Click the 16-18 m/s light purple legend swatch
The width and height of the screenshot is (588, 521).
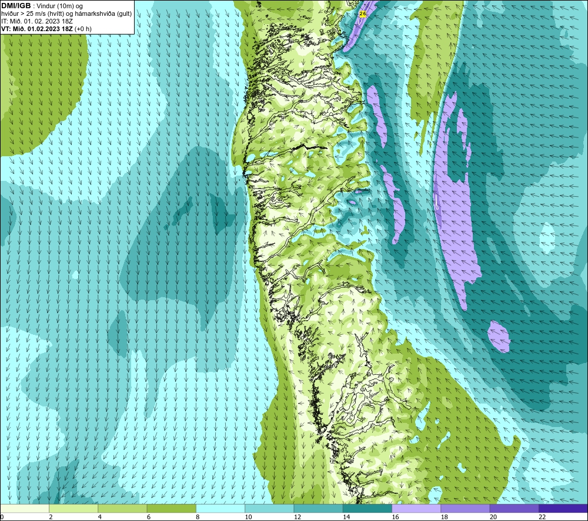pyautogui.click(x=416, y=508)
